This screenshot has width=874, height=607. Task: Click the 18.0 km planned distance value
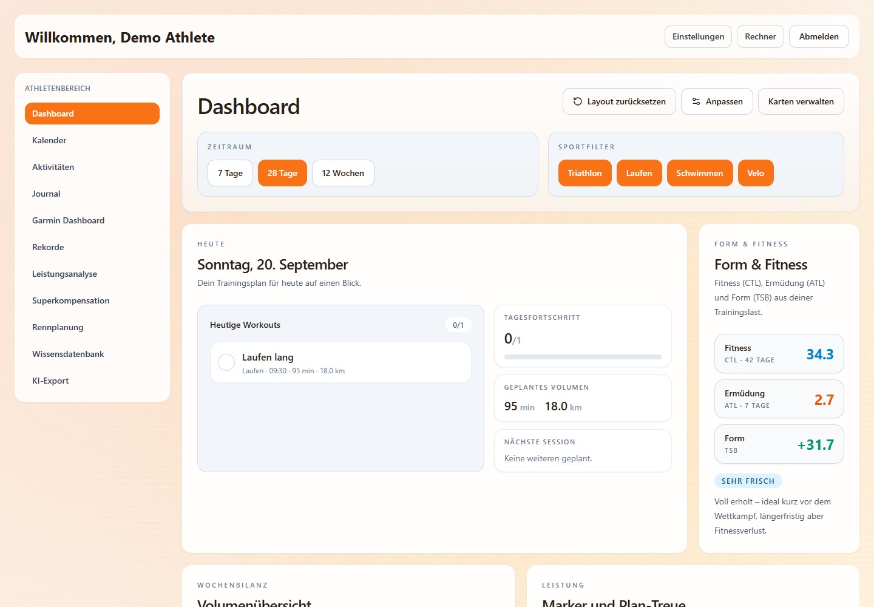pyautogui.click(x=563, y=407)
